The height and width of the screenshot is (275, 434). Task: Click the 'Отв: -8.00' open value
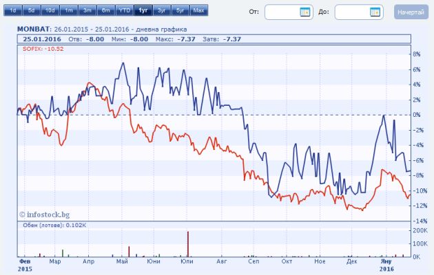click(x=86, y=39)
